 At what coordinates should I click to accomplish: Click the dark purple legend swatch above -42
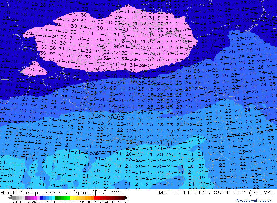(26, 197)
